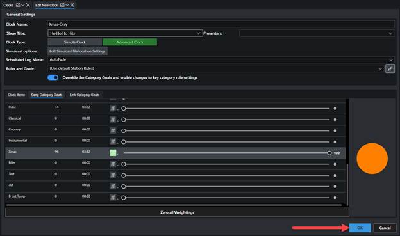Viewport: 400px width, 236px height.
Task: Select the Indie category row
Action: pos(176,108)
